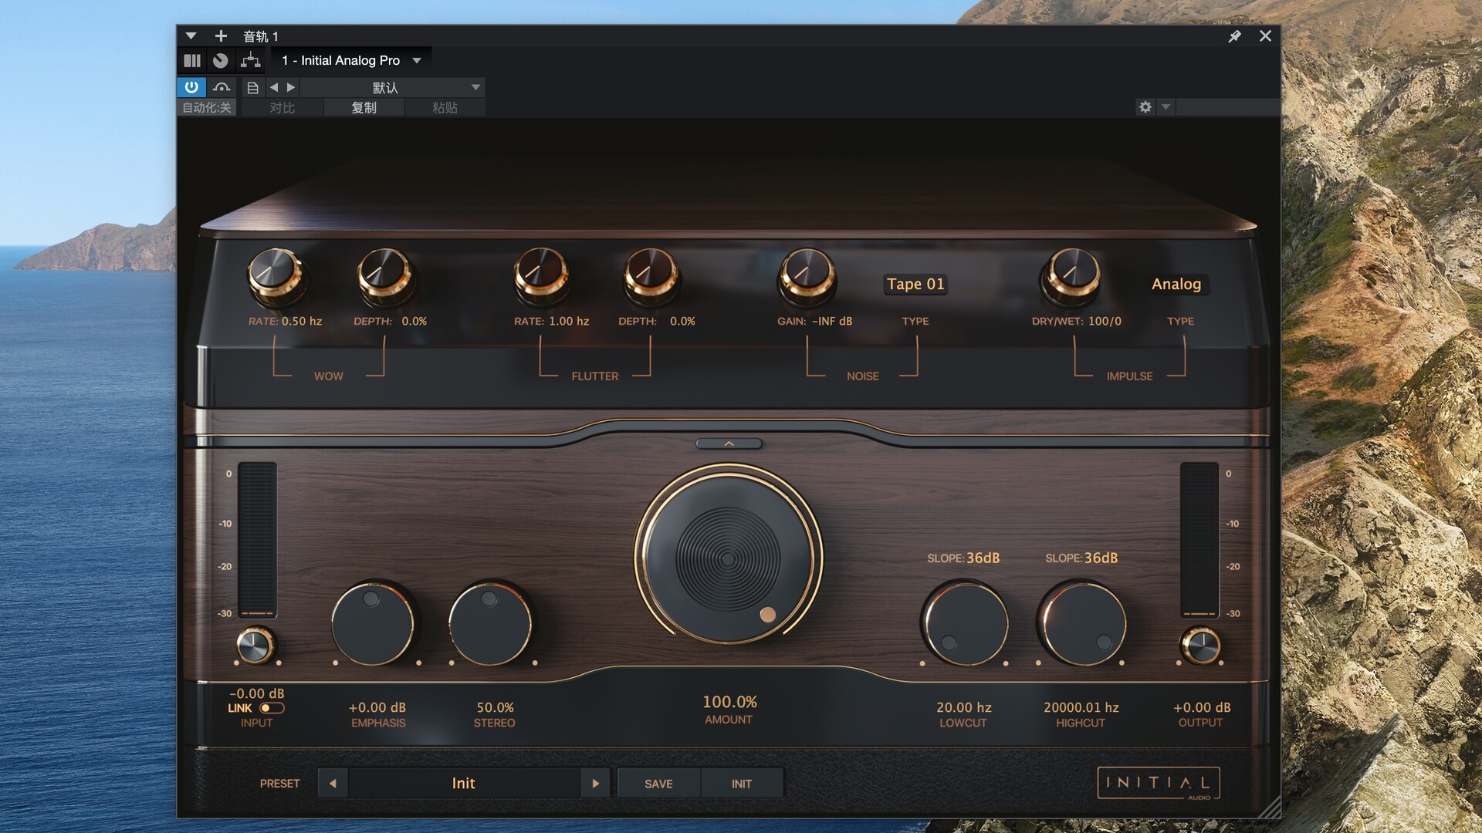This screenshot has height=833, width=1482.
Task: Click the EMPHASIS knob
Action: click(x=374, y=623)
